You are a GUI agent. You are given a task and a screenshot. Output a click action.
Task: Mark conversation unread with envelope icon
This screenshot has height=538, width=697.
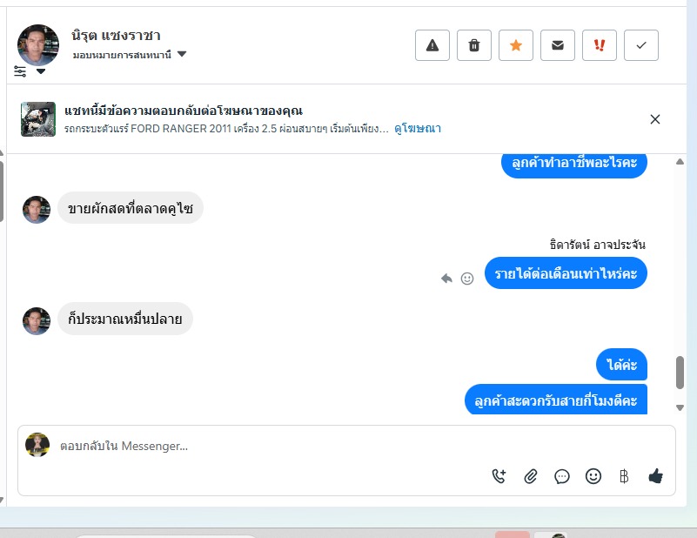pos(558,45)
